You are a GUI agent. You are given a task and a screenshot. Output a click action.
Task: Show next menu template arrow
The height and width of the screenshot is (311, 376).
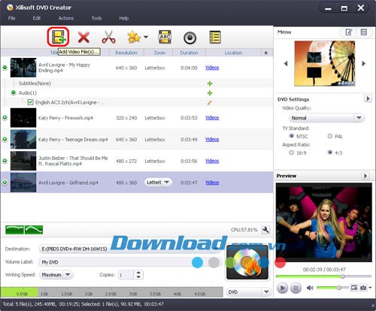363,64
